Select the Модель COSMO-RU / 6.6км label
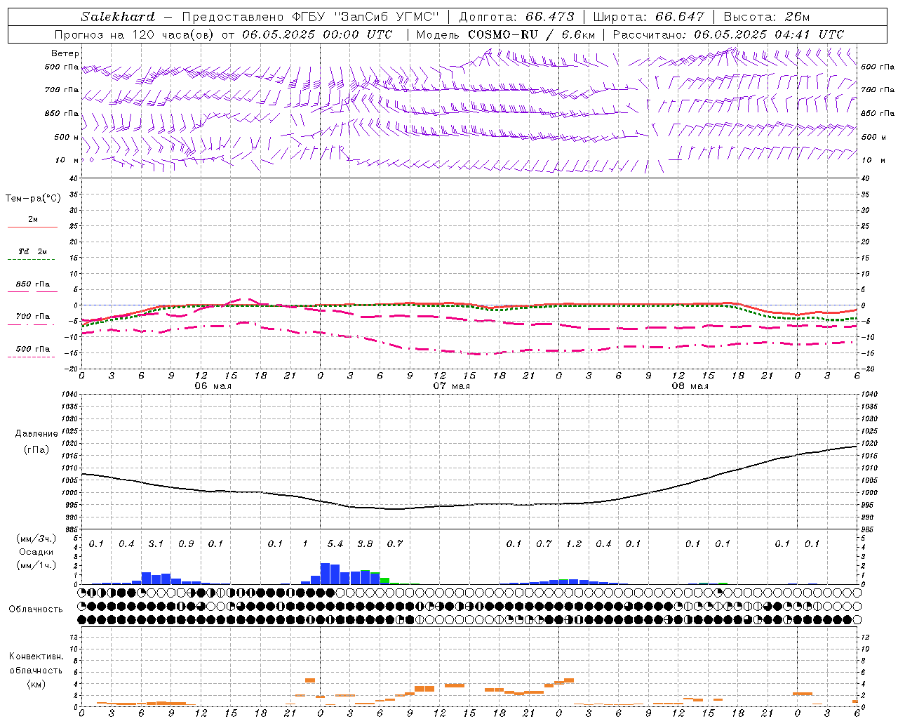Image resolution: width=898 pixels, height=719 pixels. pyautogui.click(x=505, y=34)
